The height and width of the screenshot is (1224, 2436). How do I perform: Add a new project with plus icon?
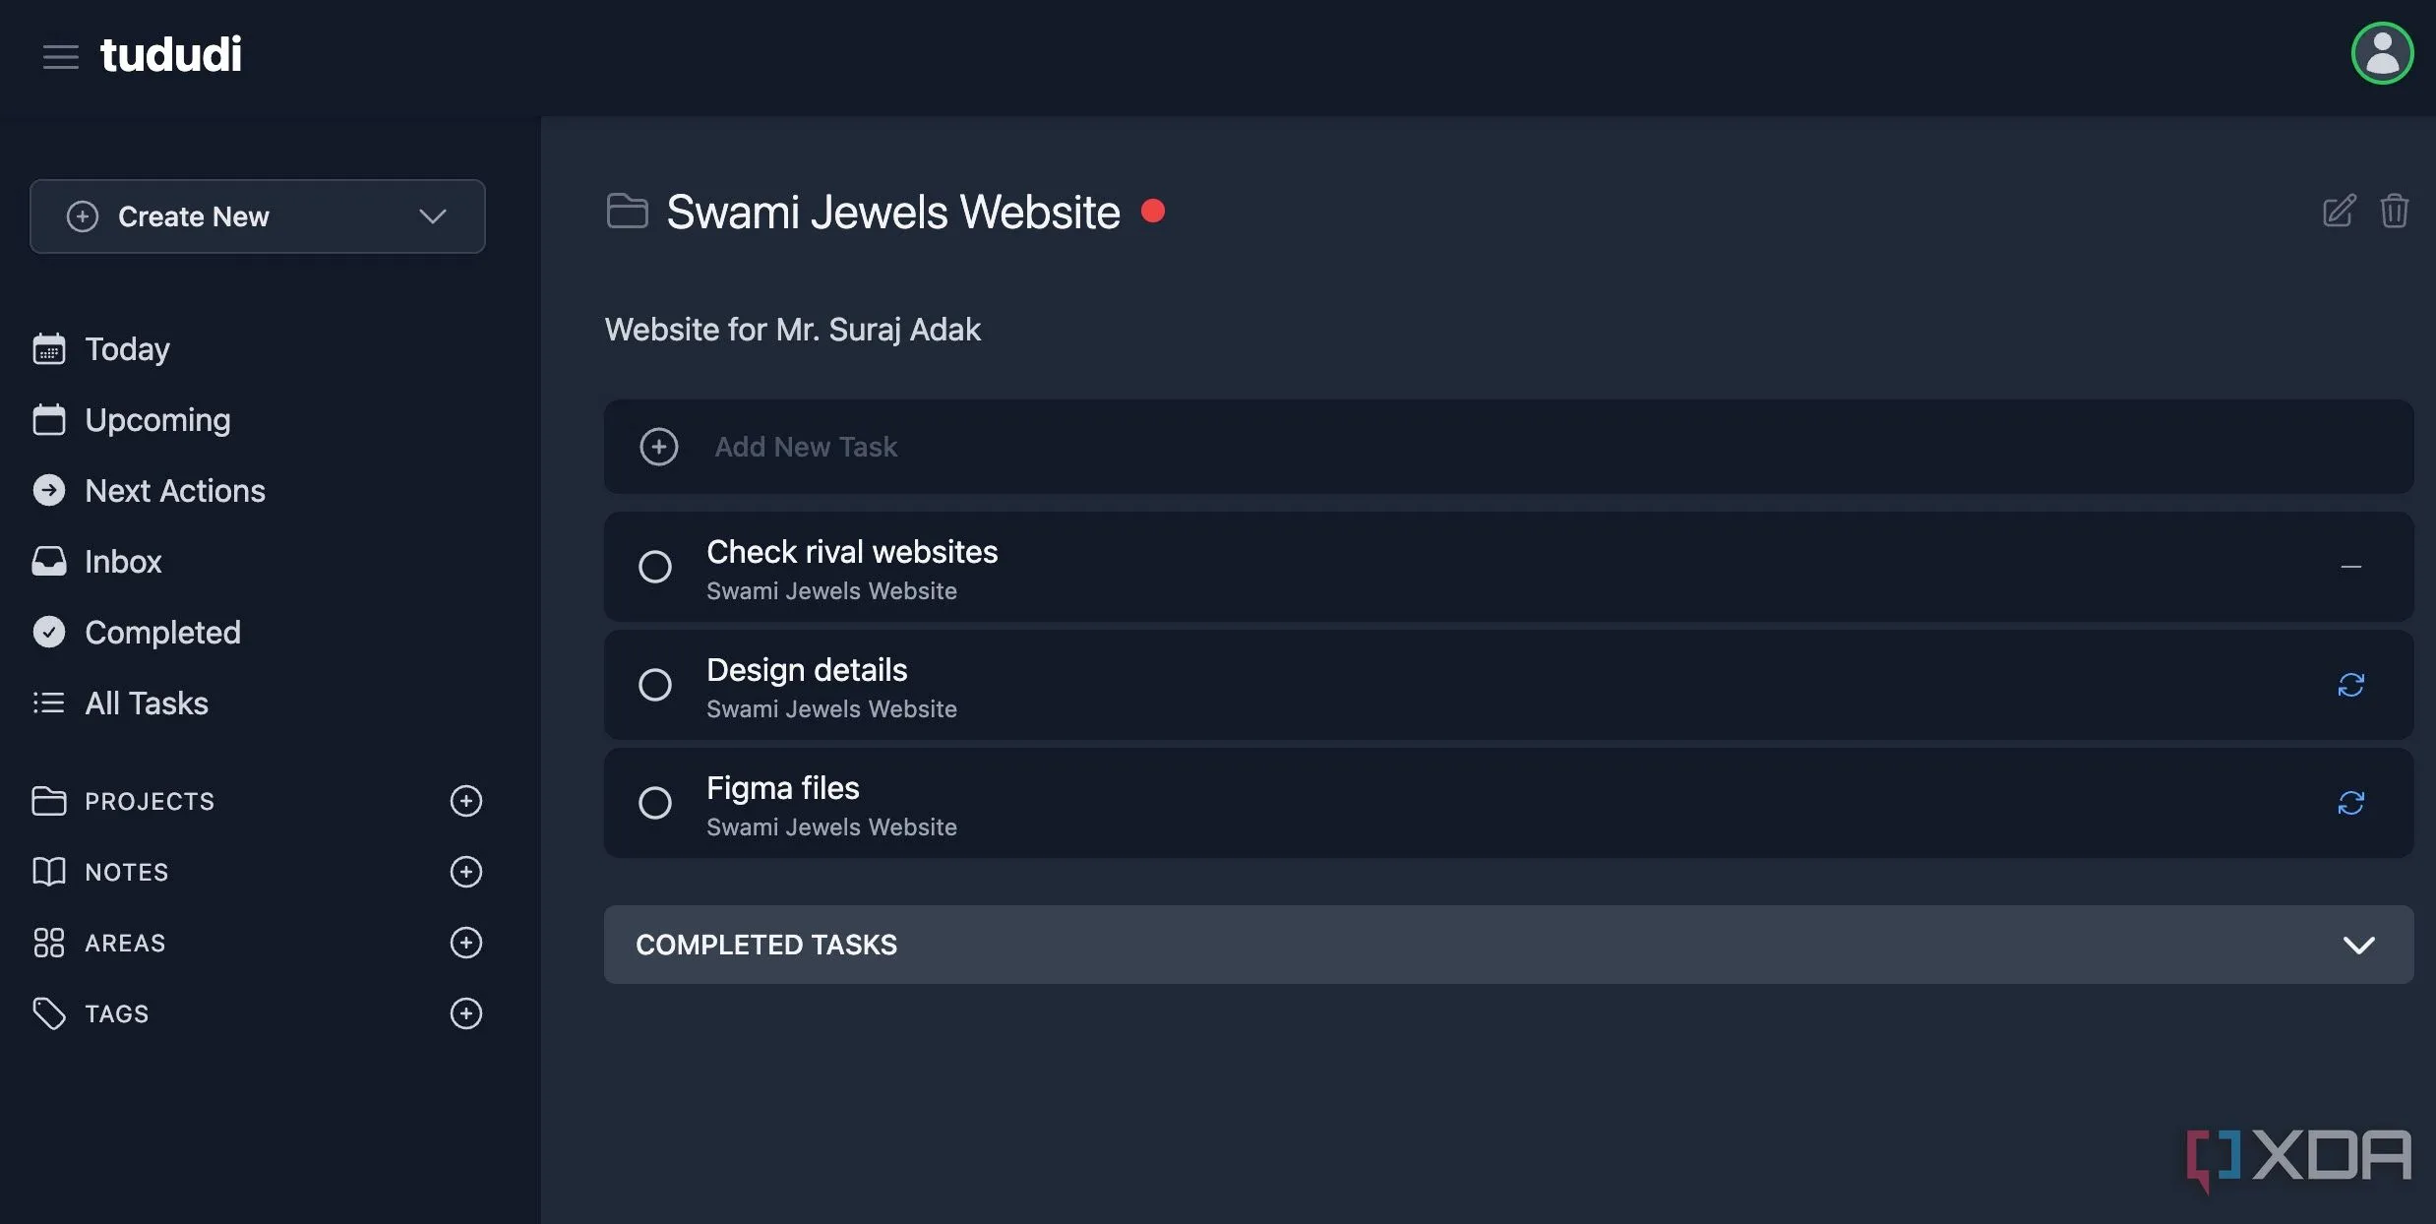tap(465, 801)
